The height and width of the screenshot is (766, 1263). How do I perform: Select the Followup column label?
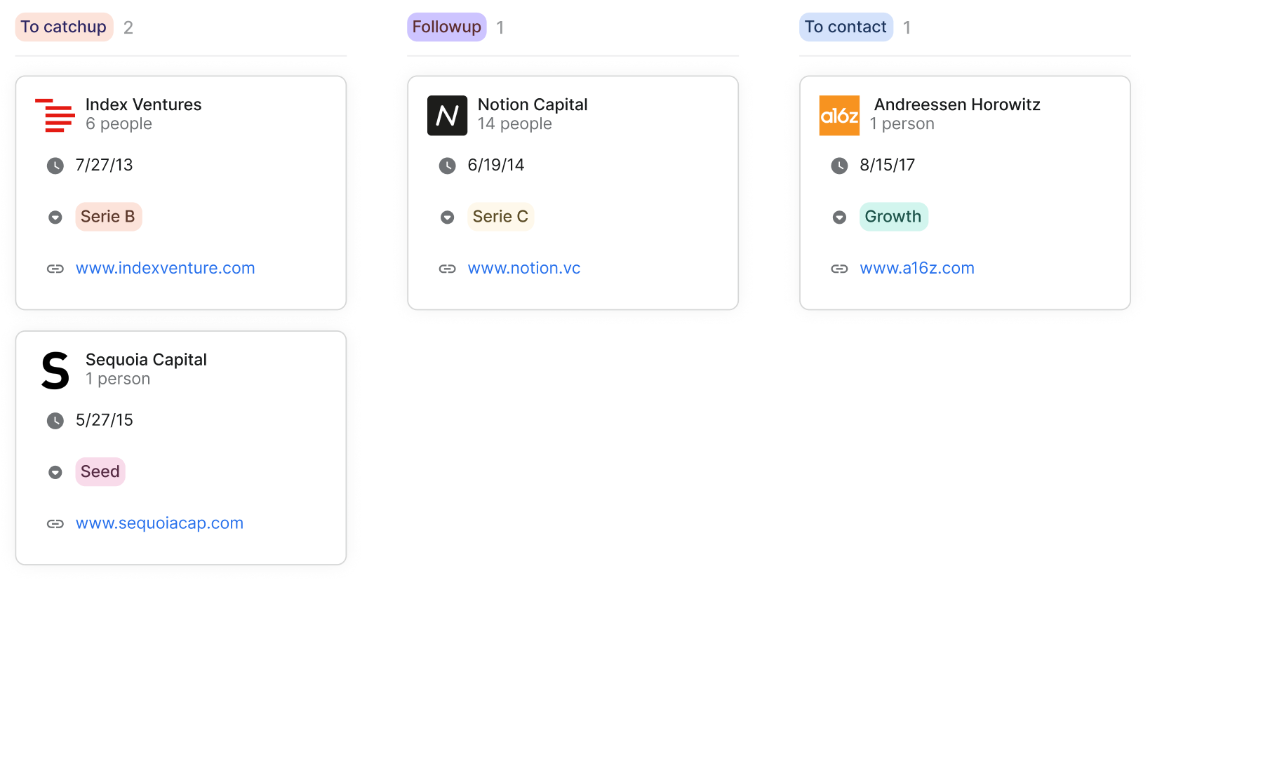(x=446, y=27)
